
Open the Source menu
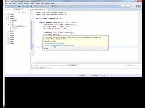click(14, 3)
